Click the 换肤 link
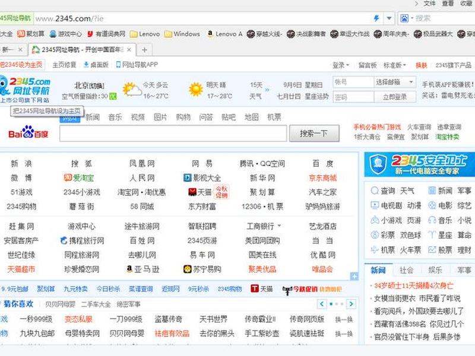The height and width of the screenshot is (356, 475). coord(421,65)
